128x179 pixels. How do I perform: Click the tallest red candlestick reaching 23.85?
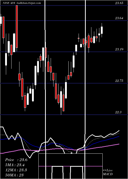click(17, 27)
